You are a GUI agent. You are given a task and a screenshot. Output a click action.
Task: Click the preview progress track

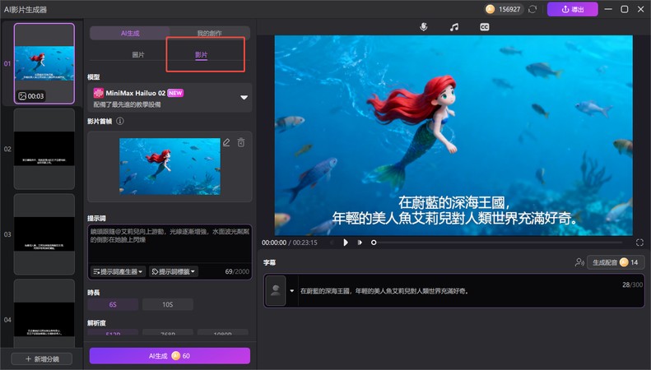click(x=500, y=243)
